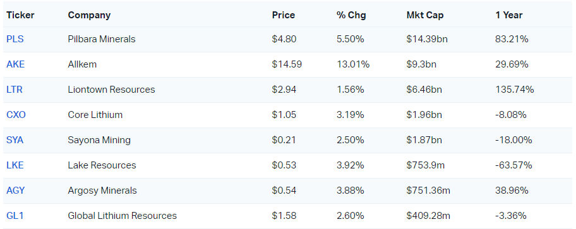576x229 pixels.
Task: Sort table by Company column header
Action: pos(89,15)
